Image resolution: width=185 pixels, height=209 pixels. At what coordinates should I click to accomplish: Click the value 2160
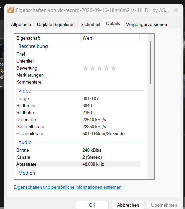87,112
